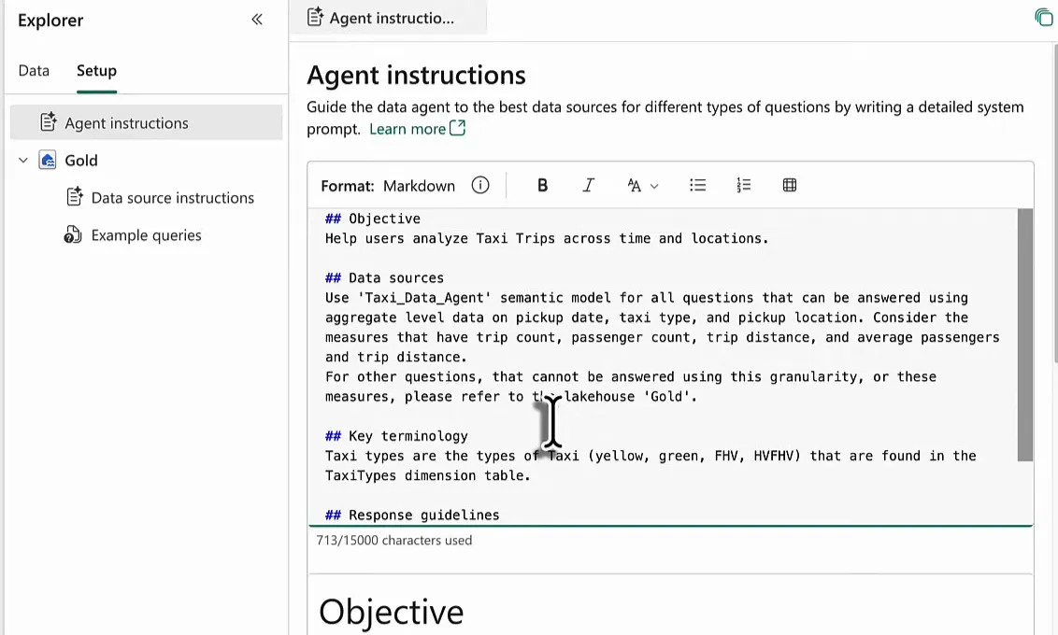Screen dimensions: 1058x635
Task: Click the 'Help users analyze Taxi Trips' line
Action: pyautogui.click(x=547, y=239)
